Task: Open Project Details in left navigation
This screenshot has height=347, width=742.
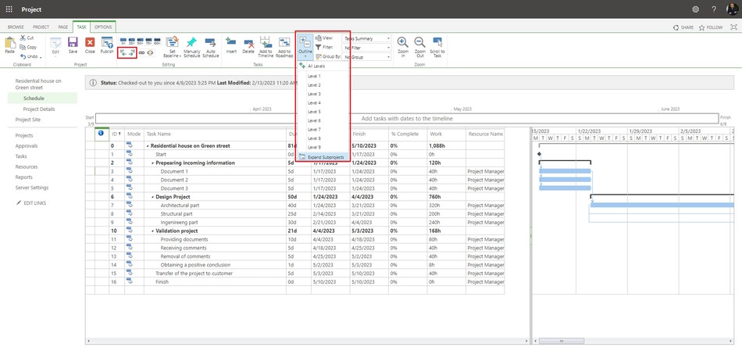Action: click(x=39, y=109)
